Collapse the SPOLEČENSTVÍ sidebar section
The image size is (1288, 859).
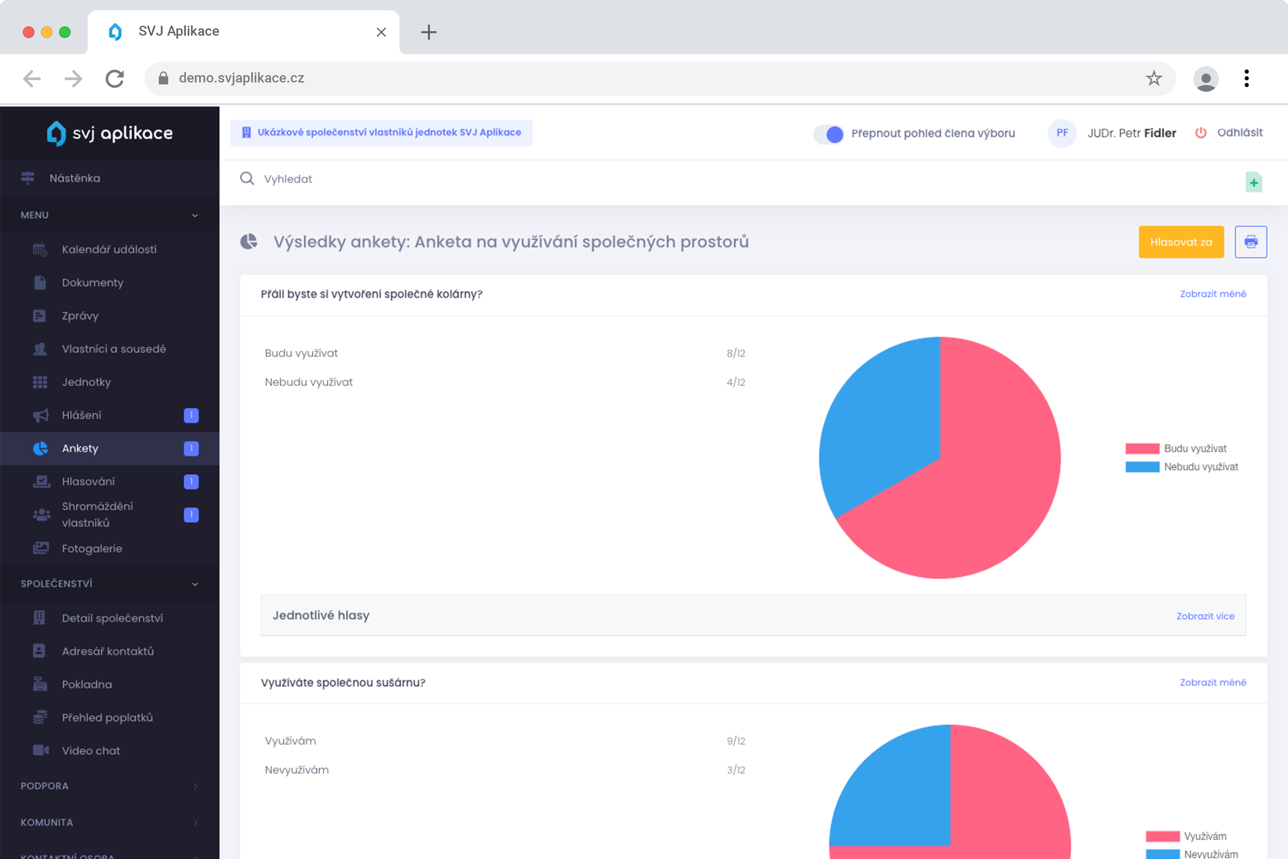194,584
